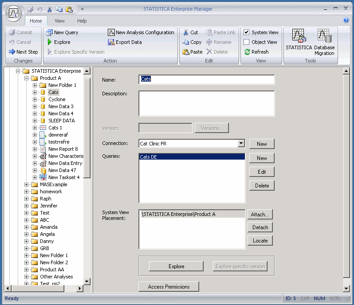Open the quick access toolbar customize arrow
The image size is (354, 305).
pos(82,9)
